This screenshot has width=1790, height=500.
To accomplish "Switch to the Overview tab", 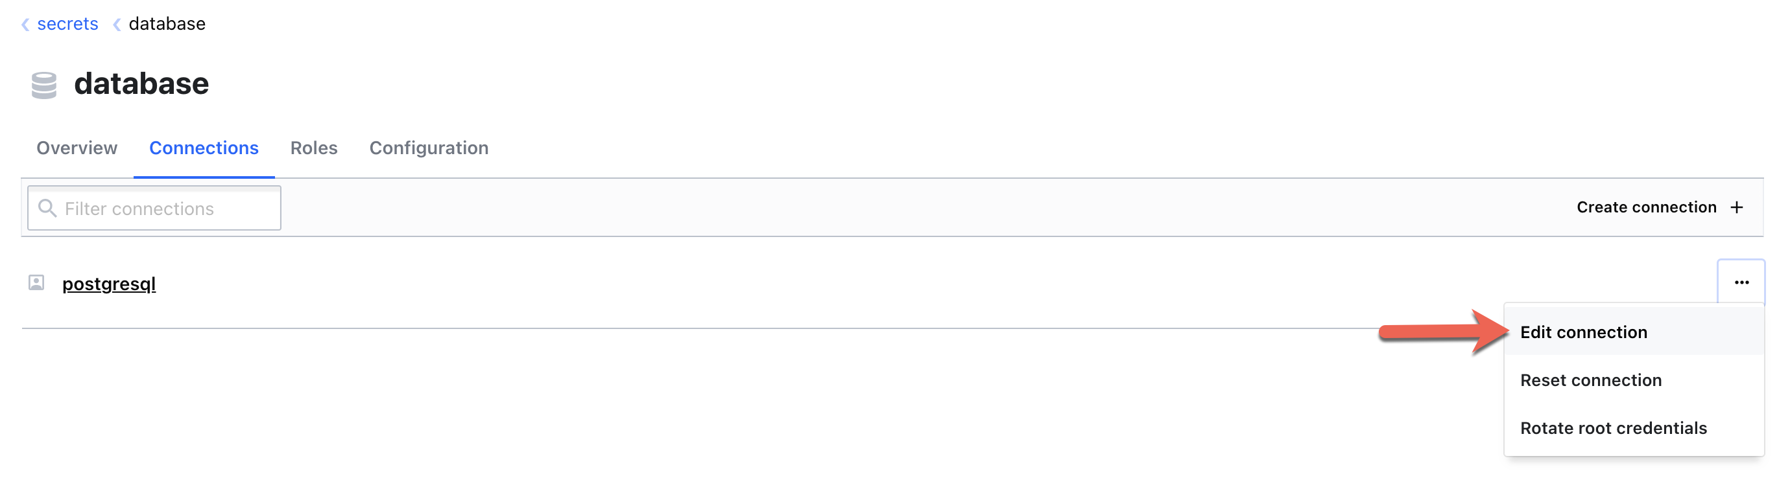I will (77, 148).
